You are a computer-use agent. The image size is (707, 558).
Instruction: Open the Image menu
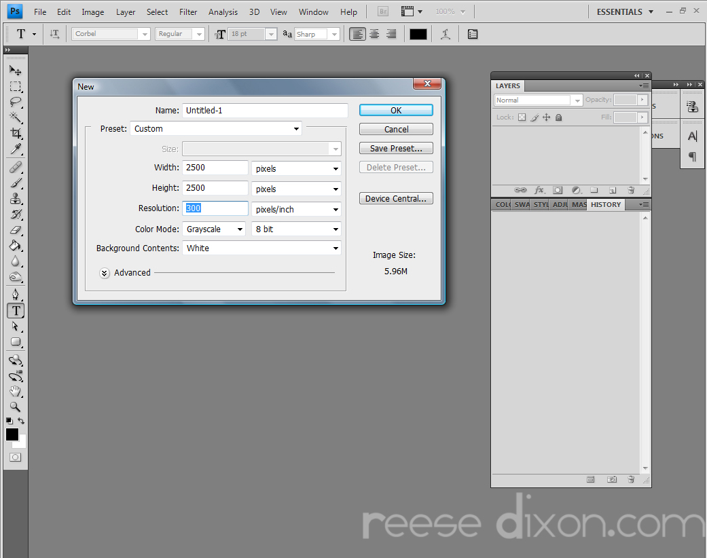[93, 12]
